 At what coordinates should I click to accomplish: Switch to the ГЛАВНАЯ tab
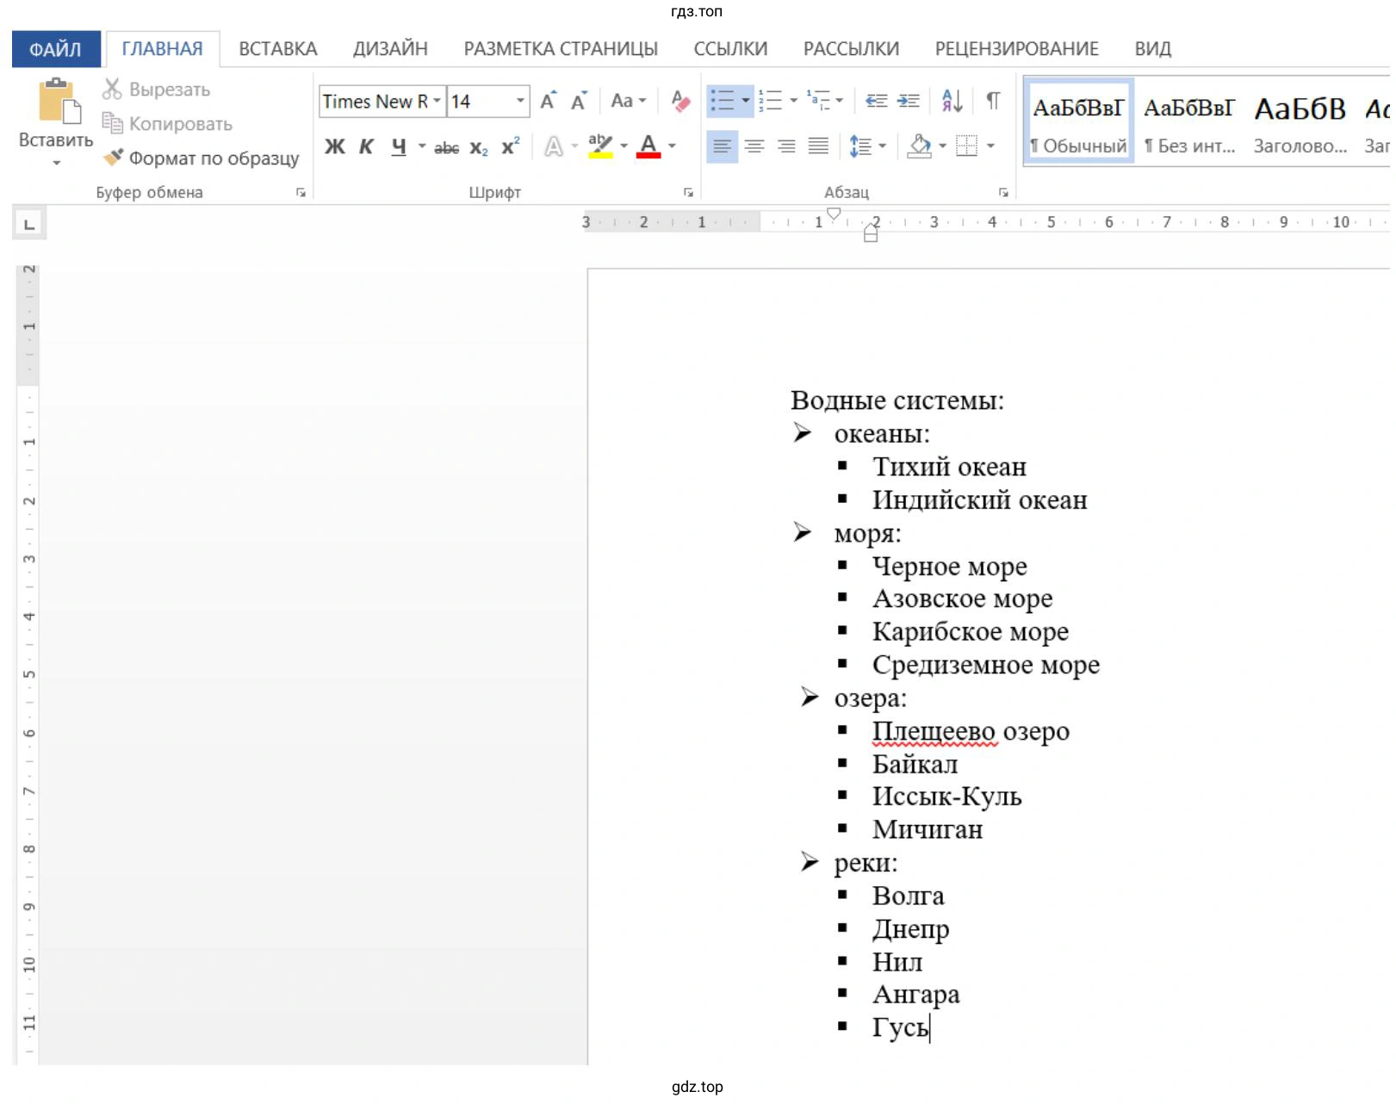[x=162, y=49]
